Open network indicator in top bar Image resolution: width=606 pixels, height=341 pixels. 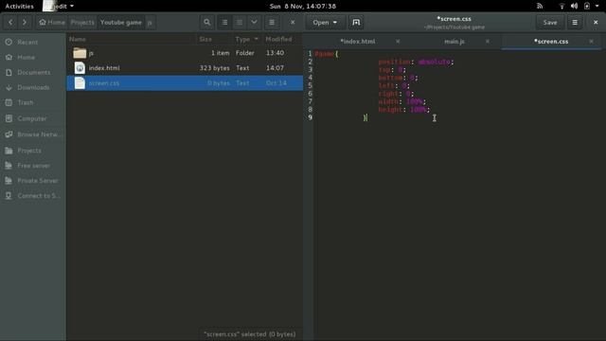(561, 7)
